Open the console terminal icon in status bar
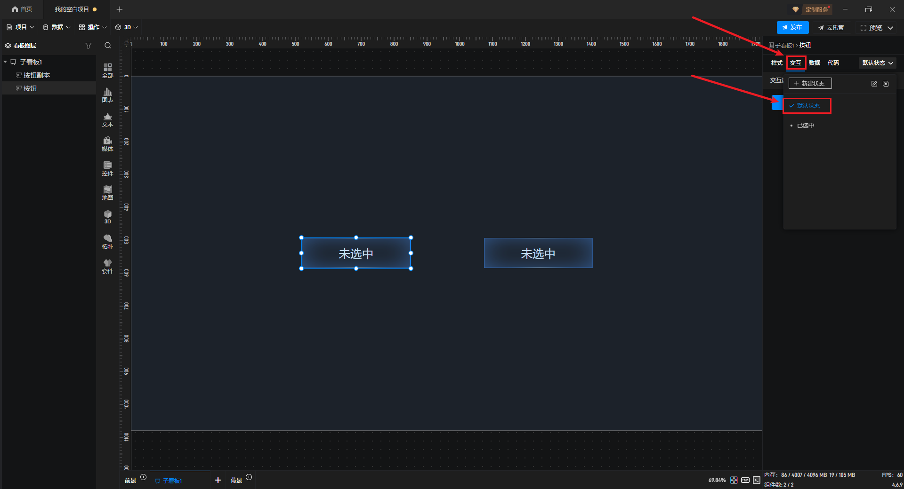Screen dimensions: 904x489 (x=757, y=480)
